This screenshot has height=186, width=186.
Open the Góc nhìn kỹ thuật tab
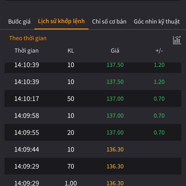pos(157,22)
